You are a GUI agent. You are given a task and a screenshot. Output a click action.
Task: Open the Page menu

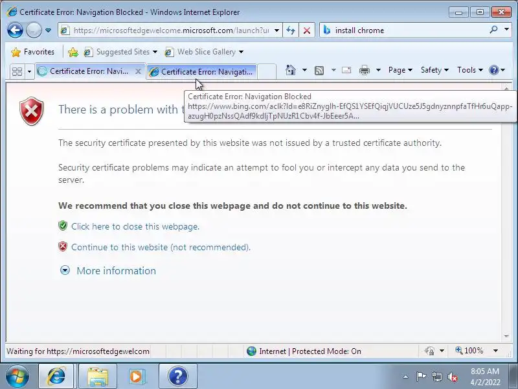click(400, 70)
